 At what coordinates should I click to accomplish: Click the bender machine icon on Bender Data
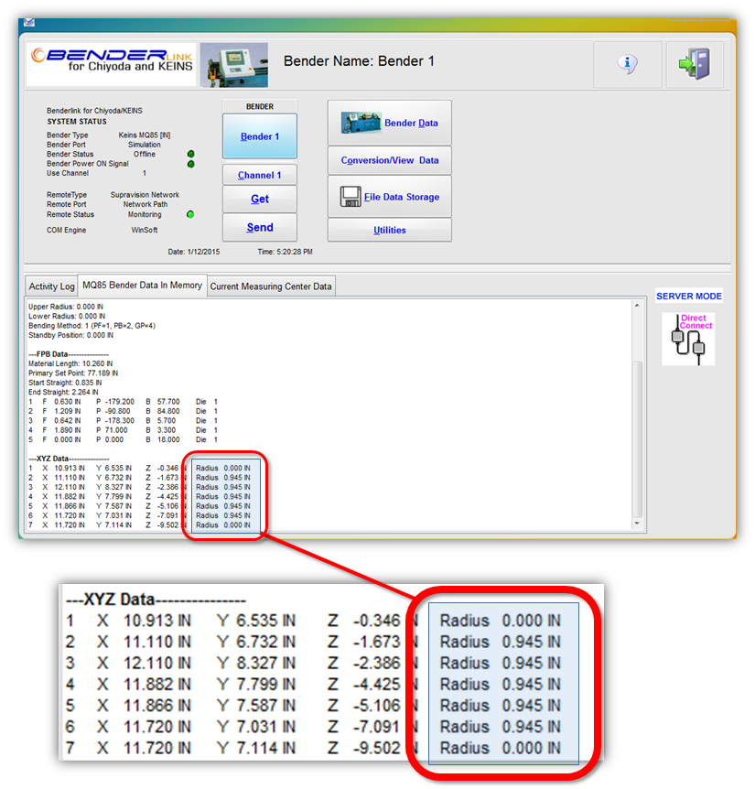coord(361,123)
